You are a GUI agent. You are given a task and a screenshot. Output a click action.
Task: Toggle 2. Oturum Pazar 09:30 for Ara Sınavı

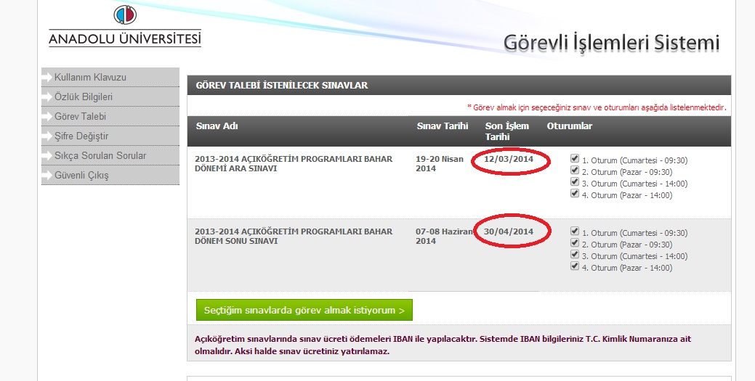point(575,171)
